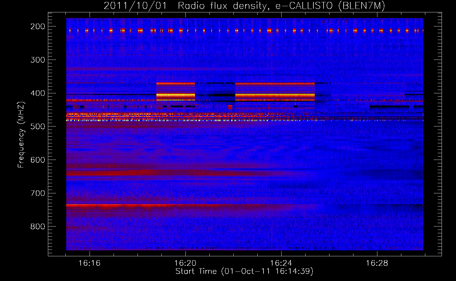Click the 700 frequency tick label
The width and height of the screenshot is (456, 281).
coord(38,193)
